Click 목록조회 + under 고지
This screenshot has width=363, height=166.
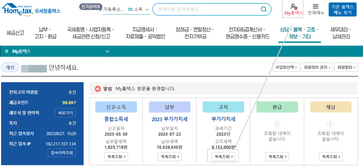coord(224,157)
